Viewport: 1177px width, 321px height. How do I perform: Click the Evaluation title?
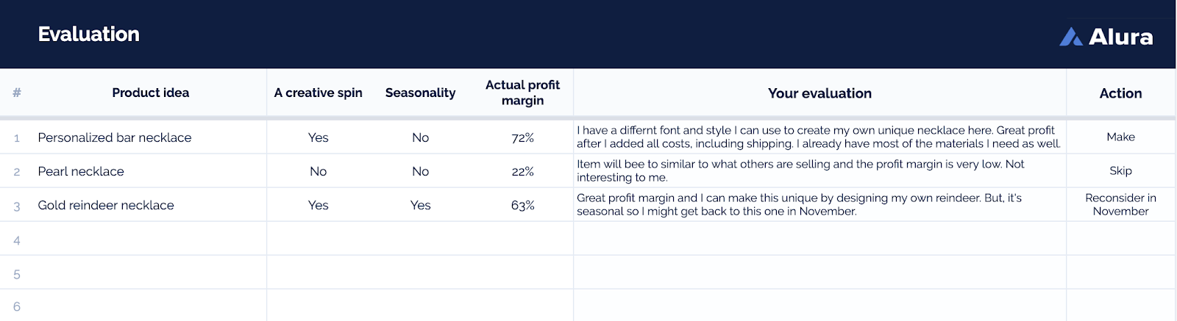click(x=88, y=34)
